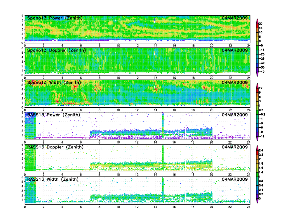Click the vertical spike near hour 14.8 in RASS13 Width

(163, 190)
